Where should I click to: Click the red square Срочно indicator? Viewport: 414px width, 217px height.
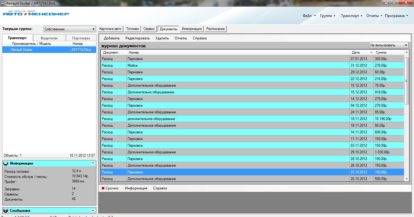(103, 188)
